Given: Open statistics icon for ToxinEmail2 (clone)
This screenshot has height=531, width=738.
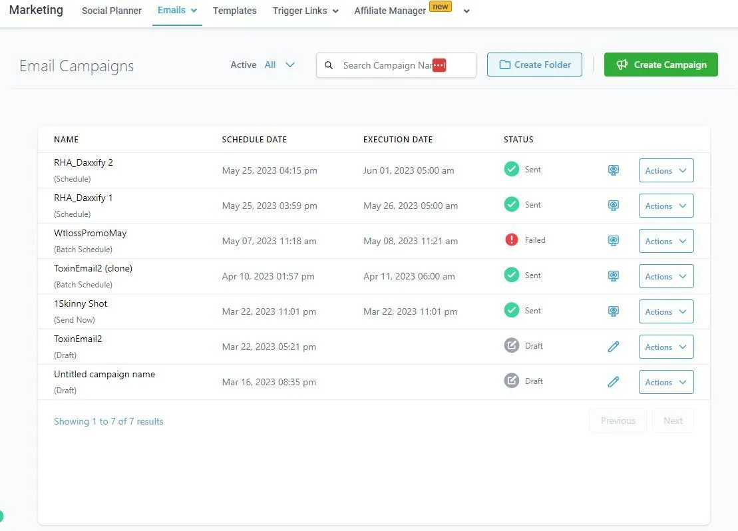Looking at the screenshot, I should click(613, 276).
